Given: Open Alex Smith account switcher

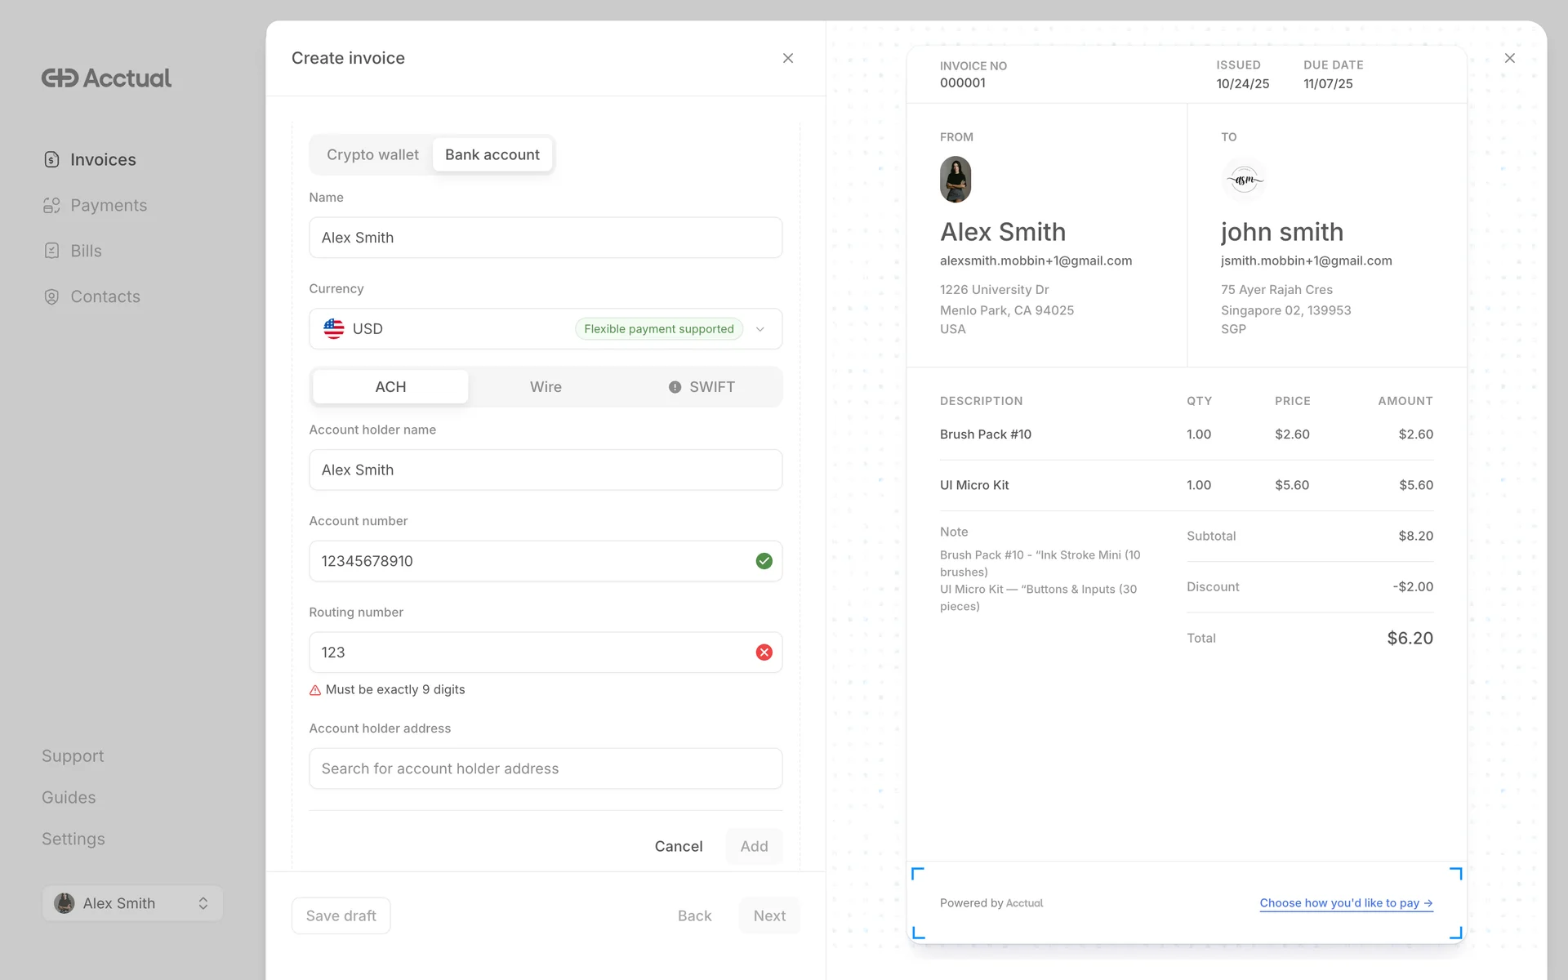Looking at the screenshot, I should pyautogui.click(x=132, y=903).
